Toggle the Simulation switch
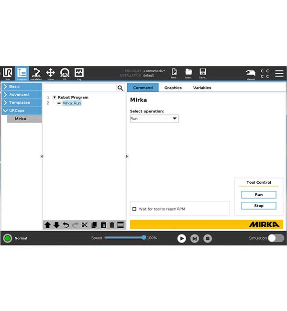This screenshot has width=287, height=311. pos(276,238)
